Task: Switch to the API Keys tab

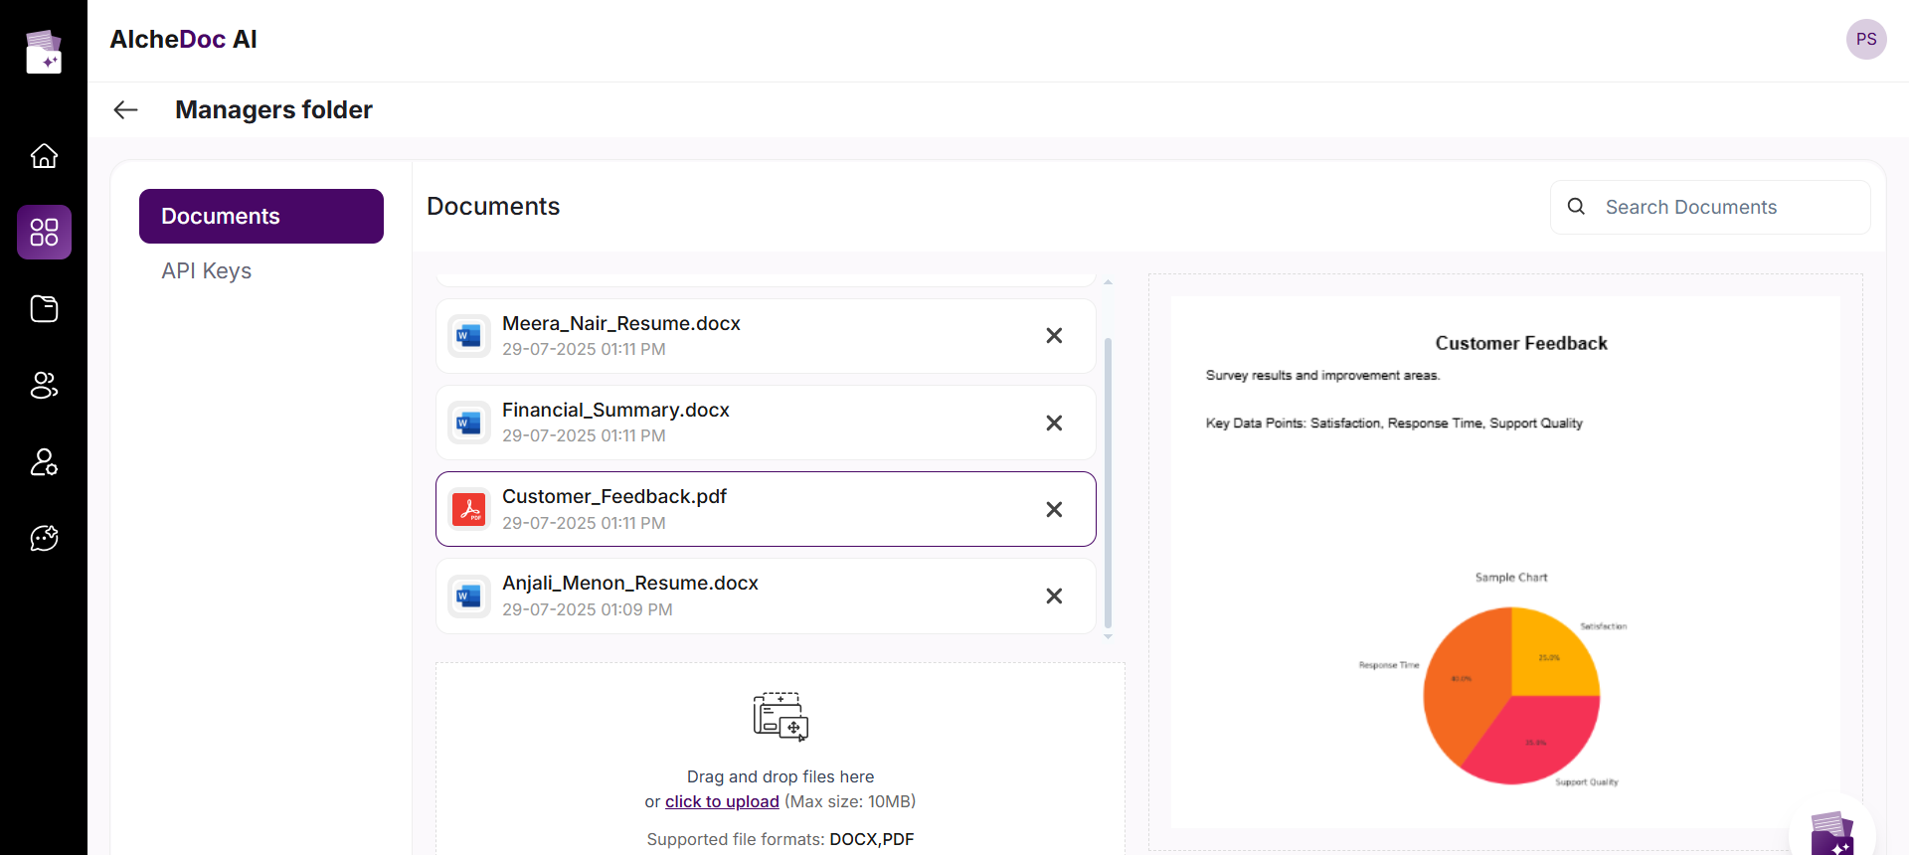Action: pyautogui.click(x=207, y=270)
